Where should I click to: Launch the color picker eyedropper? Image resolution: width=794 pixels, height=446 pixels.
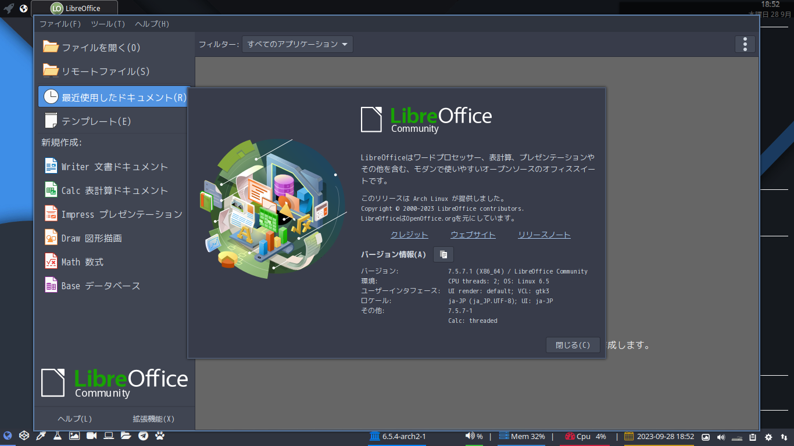(41, 436)
